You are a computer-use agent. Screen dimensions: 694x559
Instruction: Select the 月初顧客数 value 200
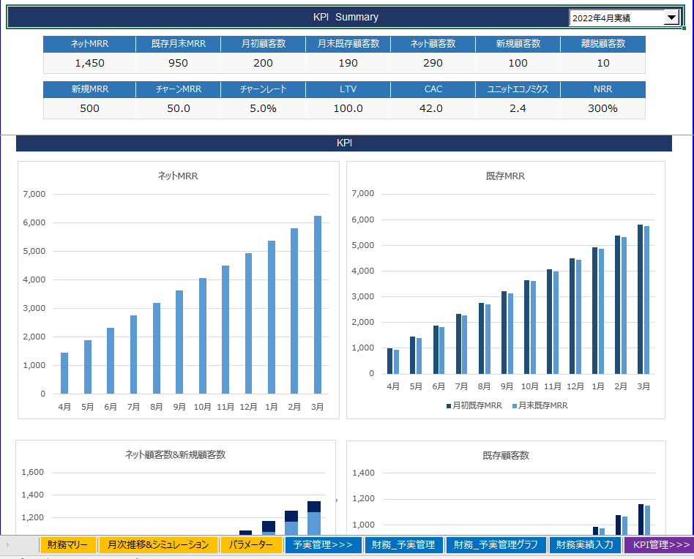[x=264, y=63]
